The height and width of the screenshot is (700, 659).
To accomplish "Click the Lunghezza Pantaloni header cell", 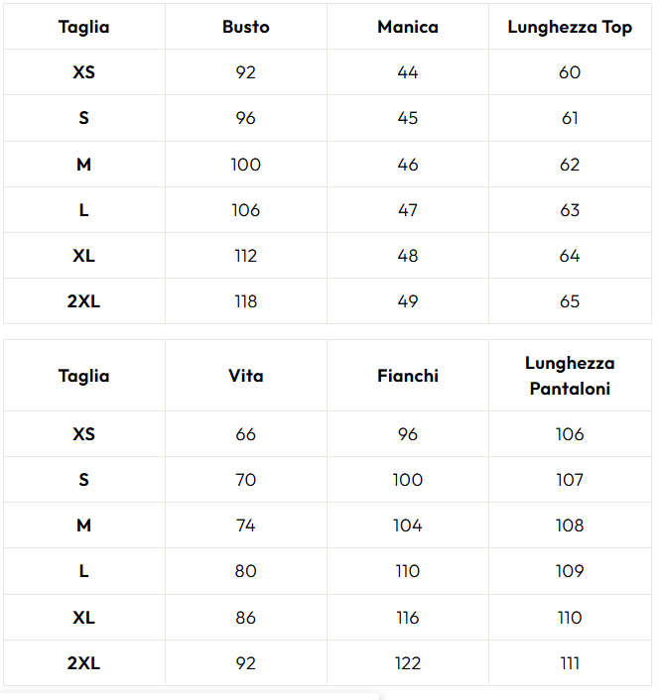I will pyautogui.click(x=570, y=376).
